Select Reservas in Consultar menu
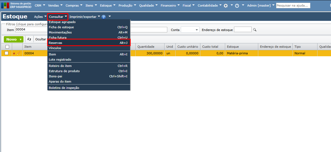The width and height of the screenshot is (331, 152). [89, 43]
